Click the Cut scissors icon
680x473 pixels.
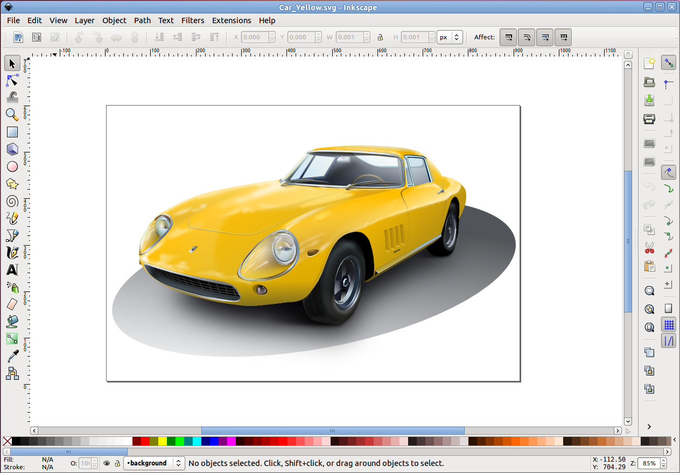649,248
